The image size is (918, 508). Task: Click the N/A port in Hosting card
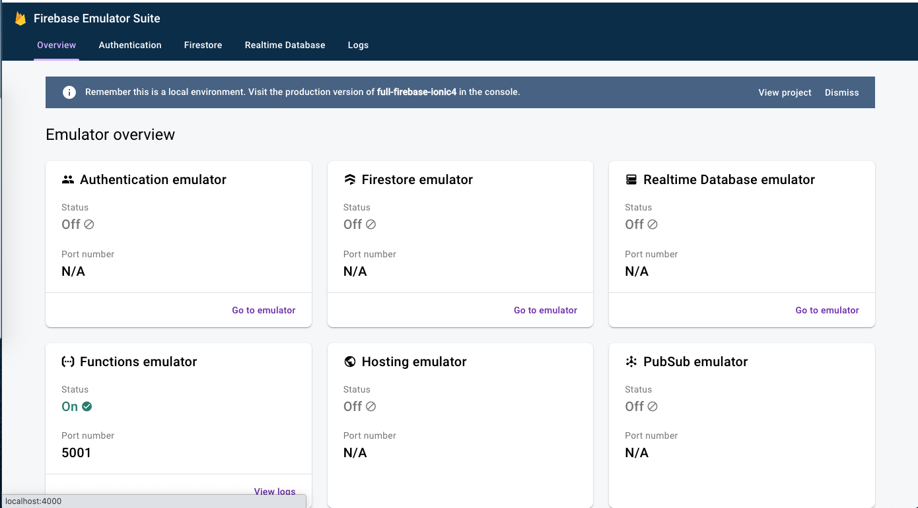(x=355, y=453)
